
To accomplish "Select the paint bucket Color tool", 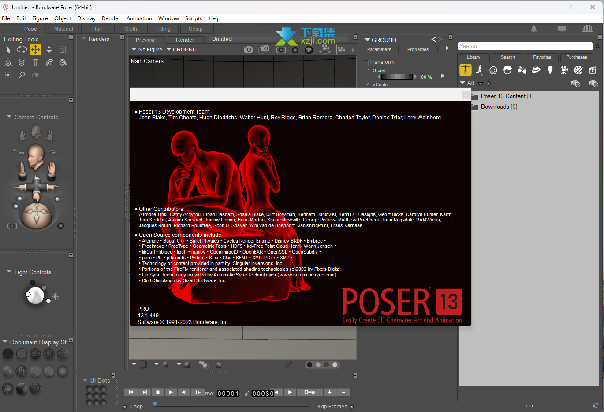I will (x=63, y=63).
